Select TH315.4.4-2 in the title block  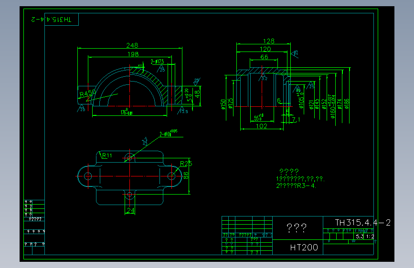coord(362,223)
